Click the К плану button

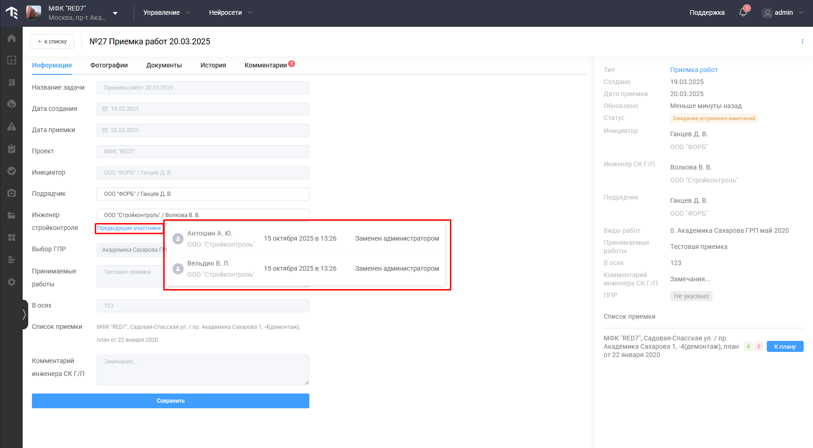[785, 346]
